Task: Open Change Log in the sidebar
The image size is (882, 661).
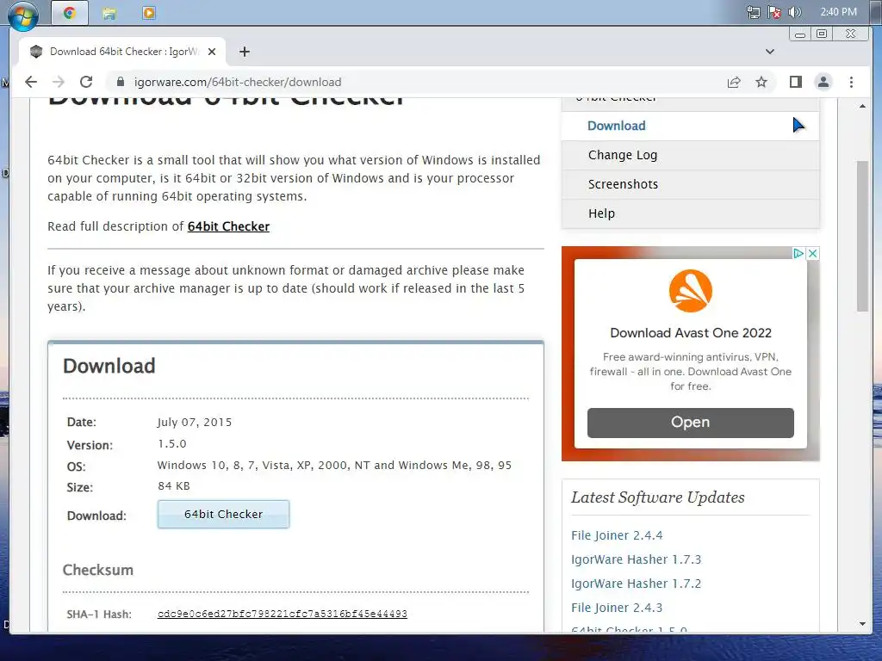Action: [690, 155]
